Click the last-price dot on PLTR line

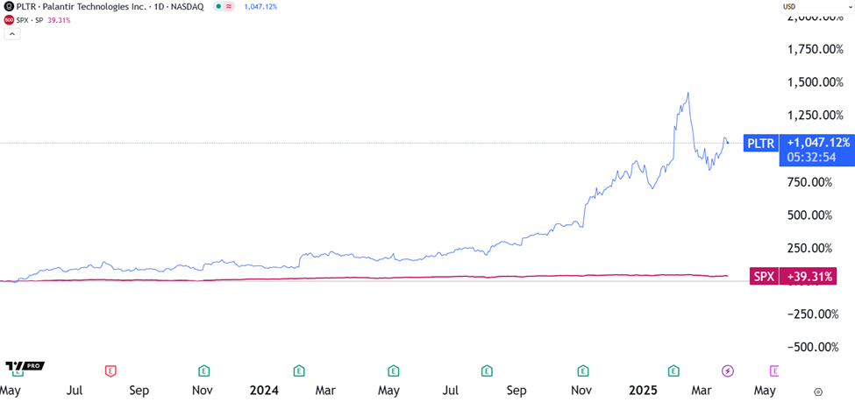point(728,144)
